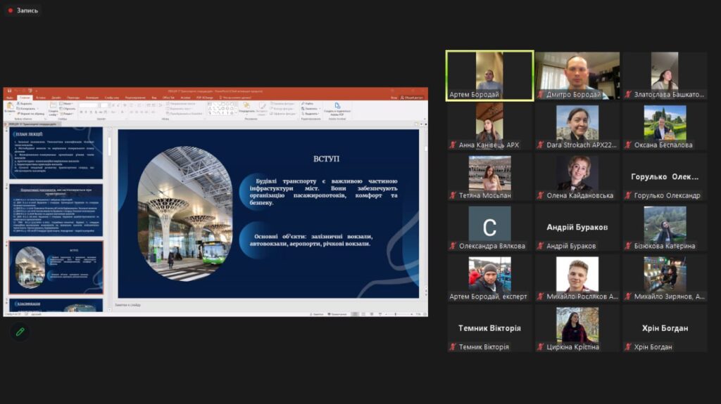Viewport: 721px width, 404px height.
Task: Click muted mic icon beside Оксана Беспалова
Action: 628,145
